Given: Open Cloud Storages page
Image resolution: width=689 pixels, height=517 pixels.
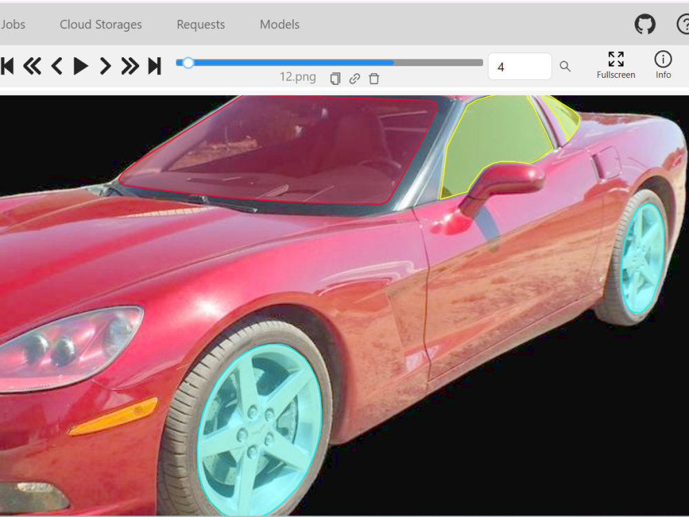Looking at the screenshot, I should [101, 25].
